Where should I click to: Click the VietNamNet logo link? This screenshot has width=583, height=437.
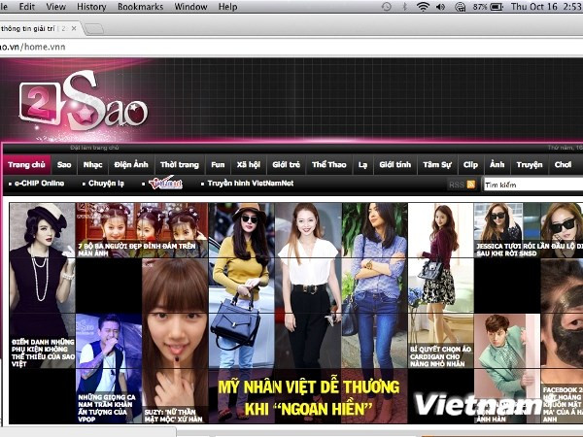(165, 183)
